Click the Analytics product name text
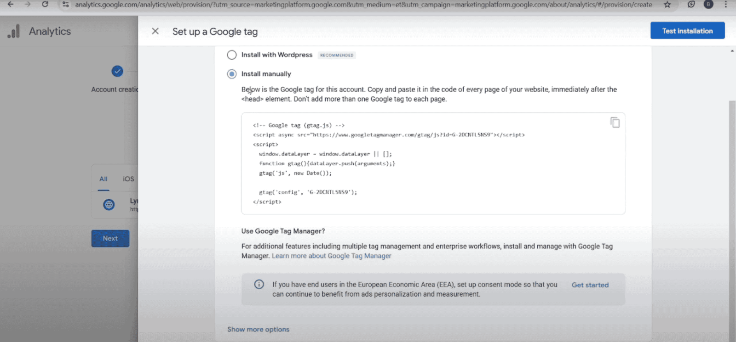Screen dimensions: 736x342 coord(50,31)
